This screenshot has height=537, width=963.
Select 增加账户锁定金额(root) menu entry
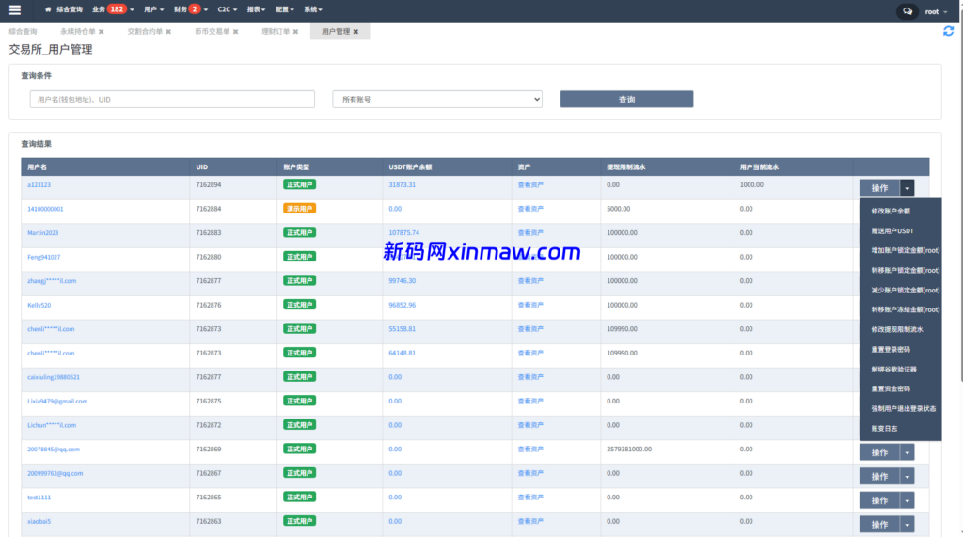point(906,251)
